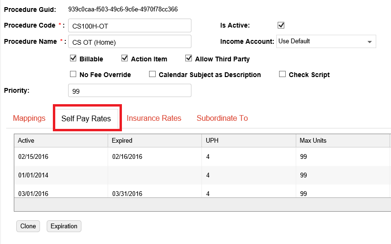Screen dimensions: 391x244
Task: Click the Max Units column header
Action: (x=343, y=141)
